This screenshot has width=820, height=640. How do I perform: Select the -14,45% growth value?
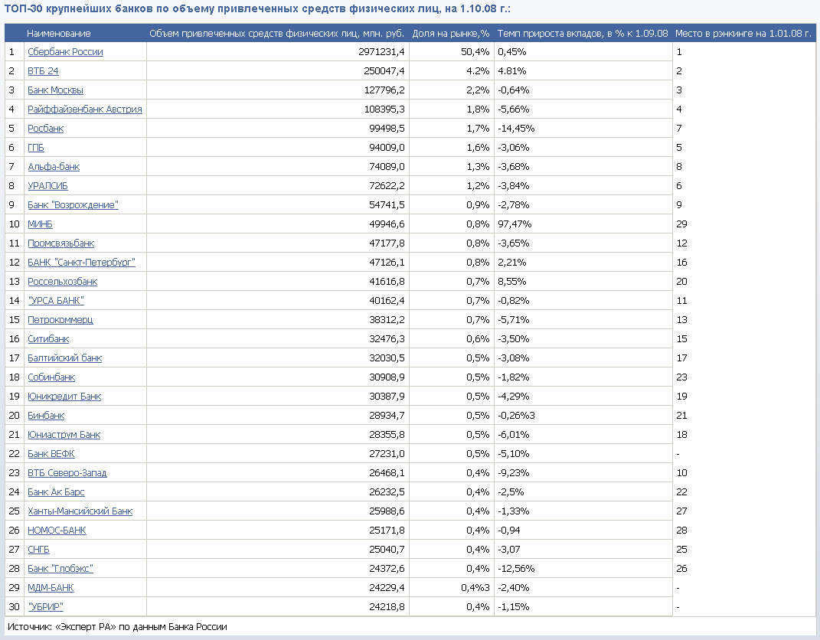pos(516,128)
